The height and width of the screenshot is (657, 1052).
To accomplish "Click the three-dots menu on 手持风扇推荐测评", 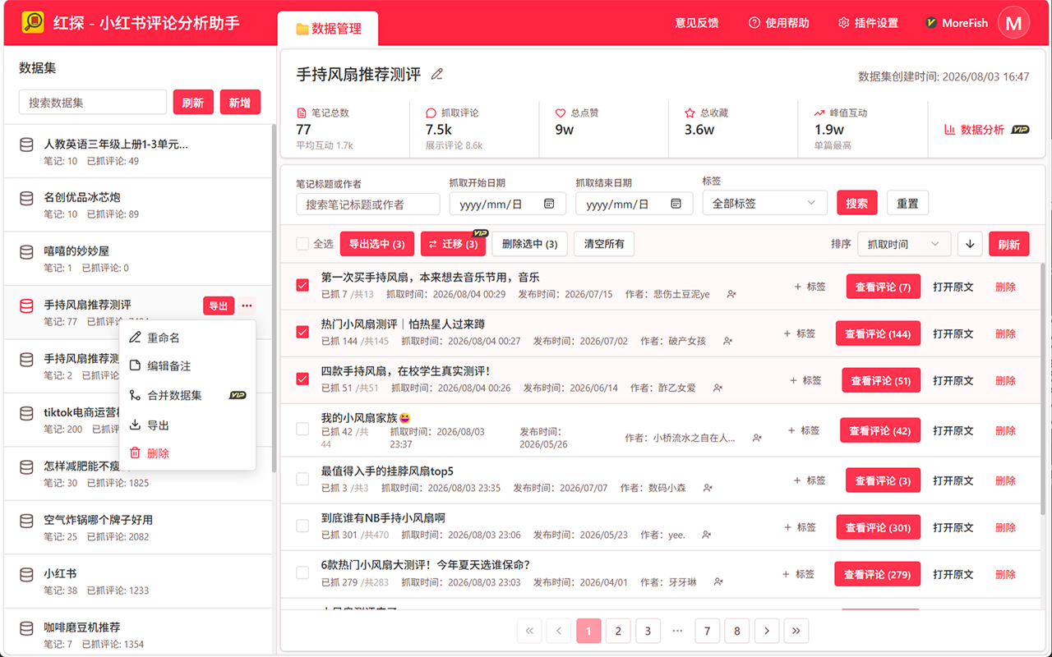I will coord(247,306).
